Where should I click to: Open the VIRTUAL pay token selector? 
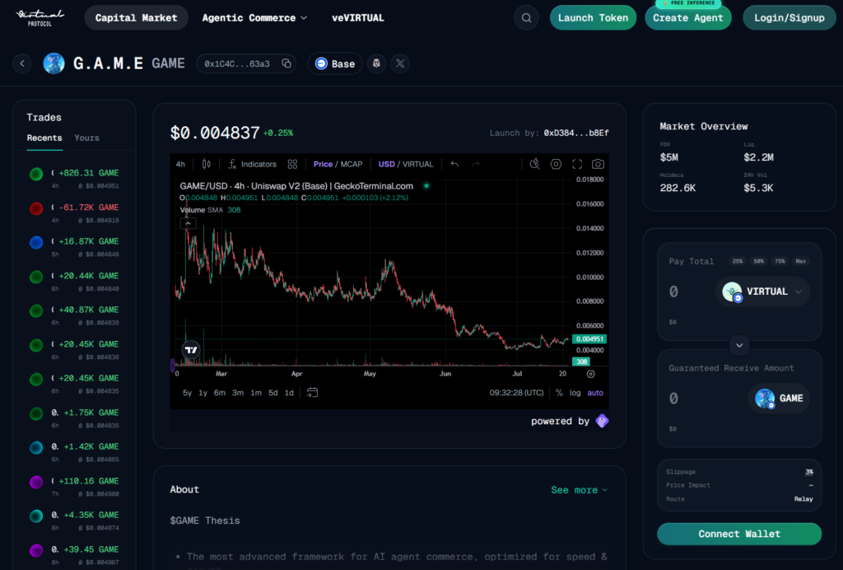(x=761, y=292)
